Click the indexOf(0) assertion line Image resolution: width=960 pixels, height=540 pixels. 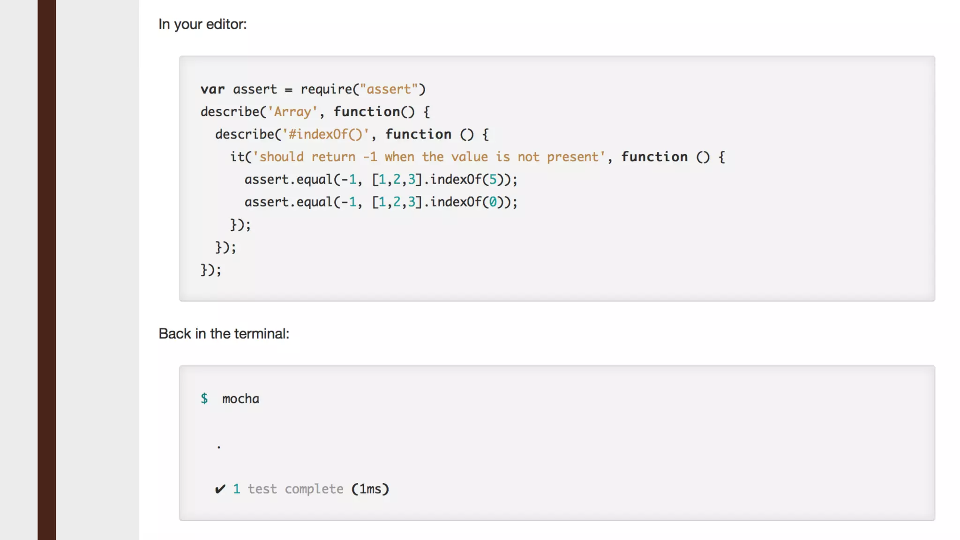pos(381,202)
